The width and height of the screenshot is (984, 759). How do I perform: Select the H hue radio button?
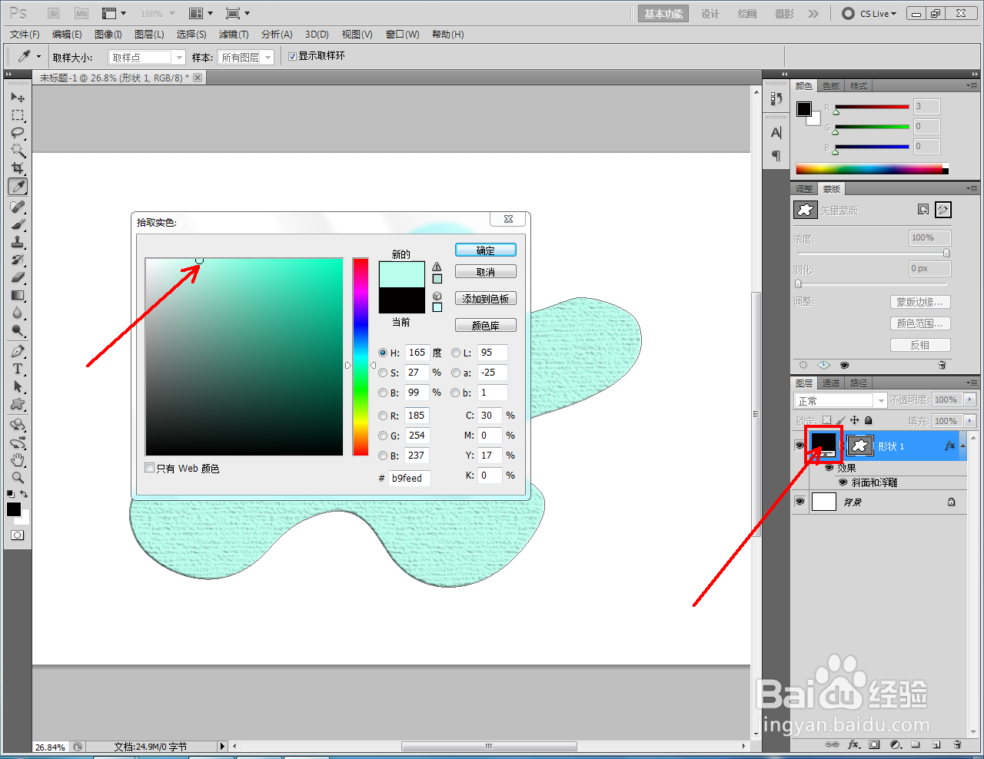[383, 353]
